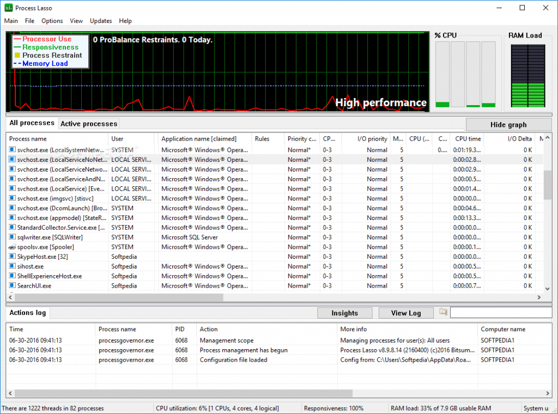Click the actions log search input field
The image size is (558, 414).
(x=500, y=313)
